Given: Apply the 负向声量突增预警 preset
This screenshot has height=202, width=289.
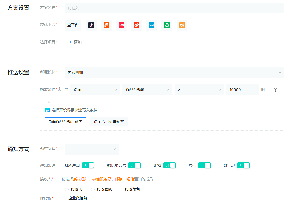Looking at the screenshot, I should tap(109, 122).
